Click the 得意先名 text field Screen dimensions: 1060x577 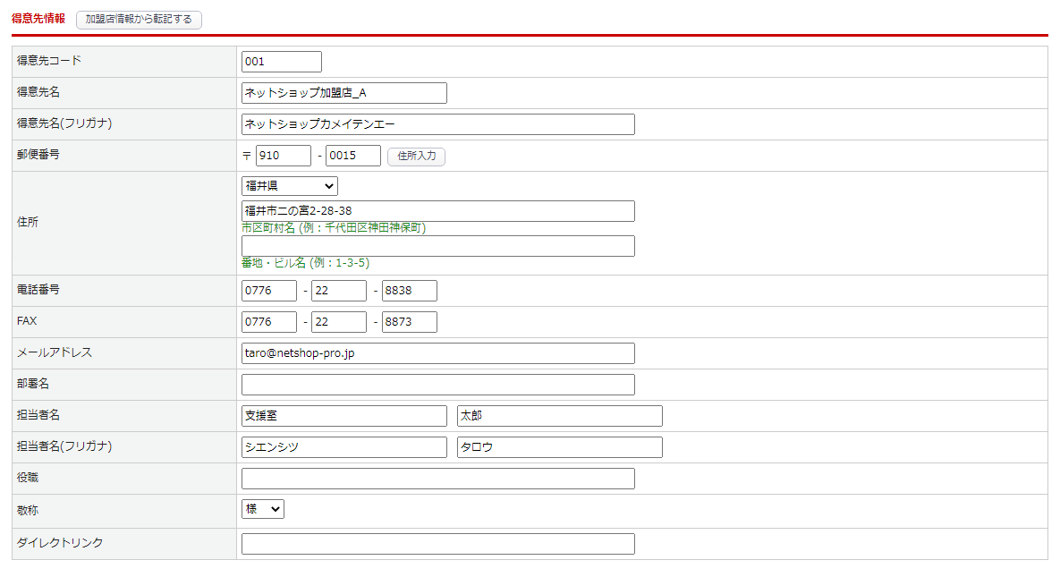point(343,93)
